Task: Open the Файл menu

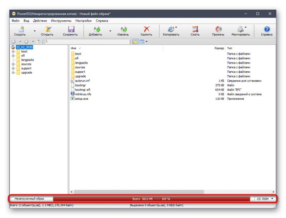Action: click(x=15, y=21)
